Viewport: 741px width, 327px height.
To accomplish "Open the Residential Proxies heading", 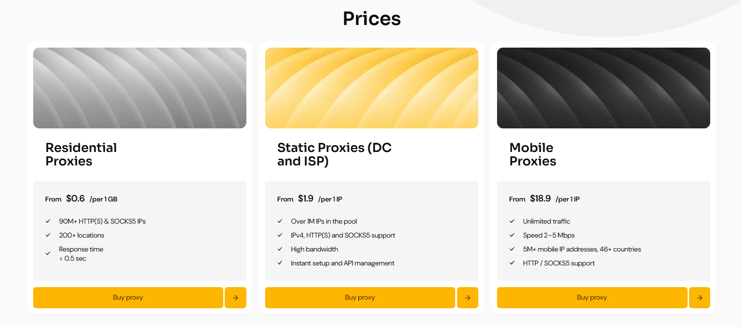I will pyautogui.click(x=81, y=154).
